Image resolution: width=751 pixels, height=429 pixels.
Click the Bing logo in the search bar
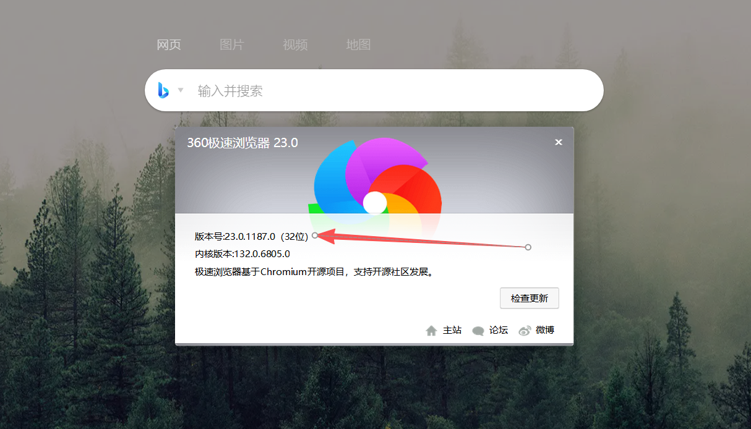(164, 90)
